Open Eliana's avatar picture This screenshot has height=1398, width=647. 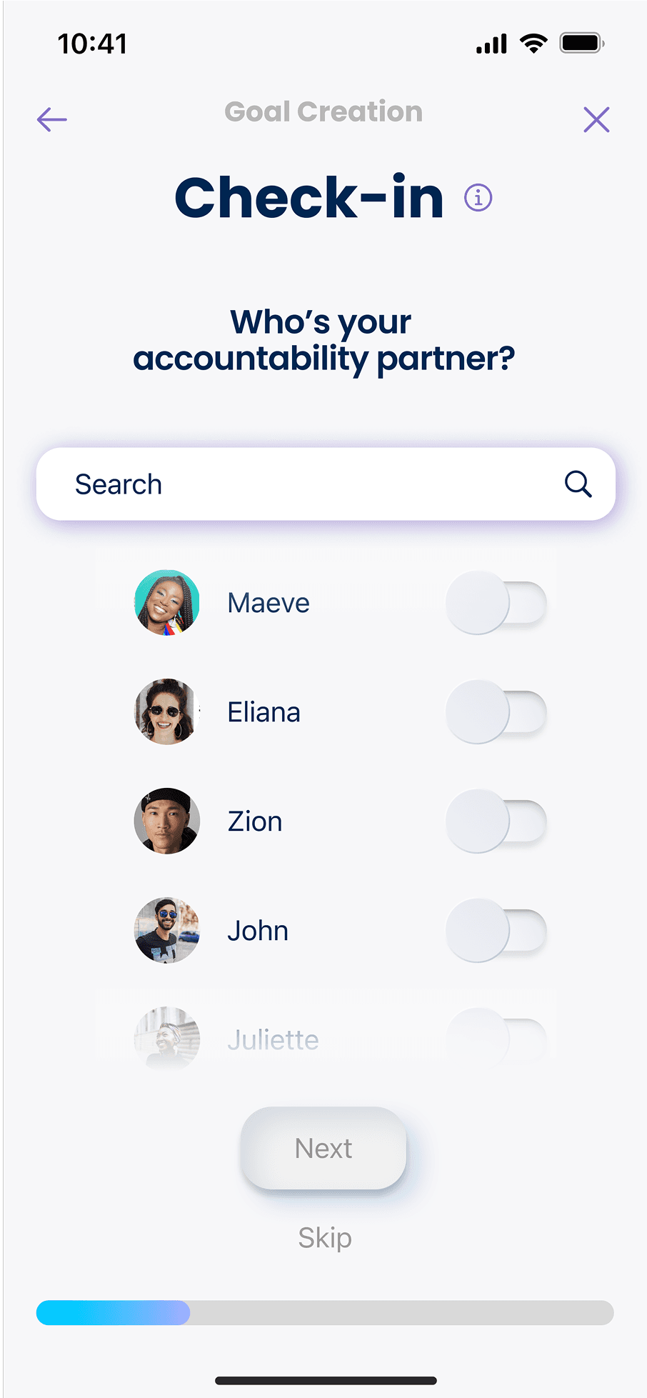click(x=167, y=712)
